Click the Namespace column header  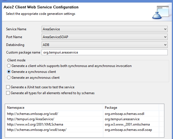click(54, 108)
